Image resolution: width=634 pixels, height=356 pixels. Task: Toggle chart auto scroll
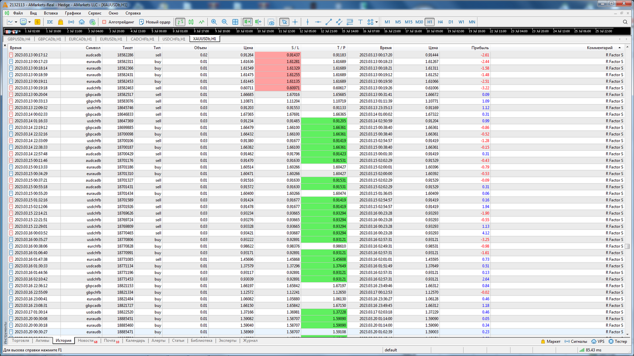(247, 22)
